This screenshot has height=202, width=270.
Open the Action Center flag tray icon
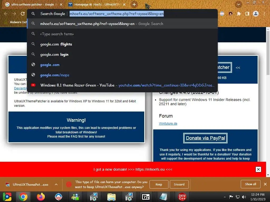(231, 197)
